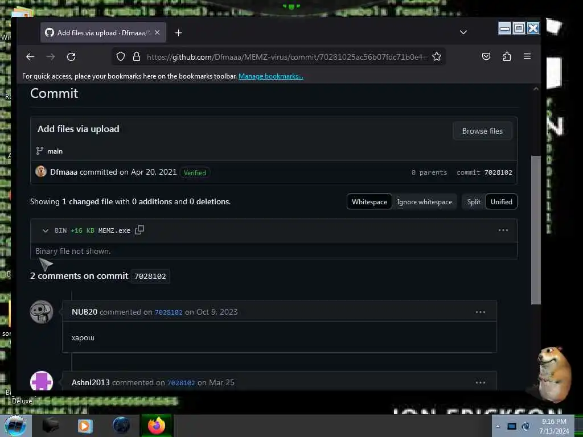
Task: Show hidden system tray icons
Action: (x=498, y=426)
